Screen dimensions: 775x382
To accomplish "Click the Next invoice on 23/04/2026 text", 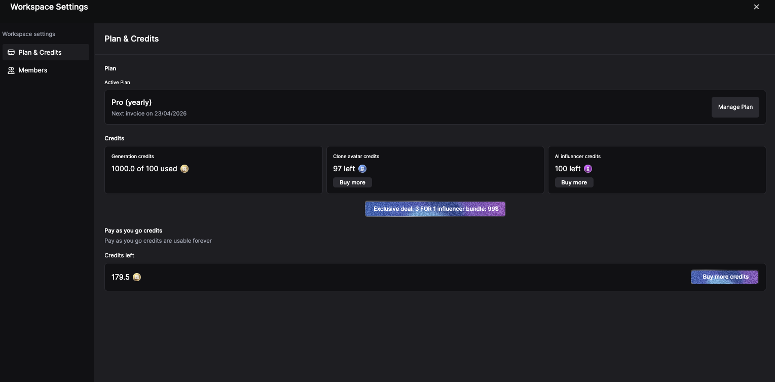I will pos(149,113).
